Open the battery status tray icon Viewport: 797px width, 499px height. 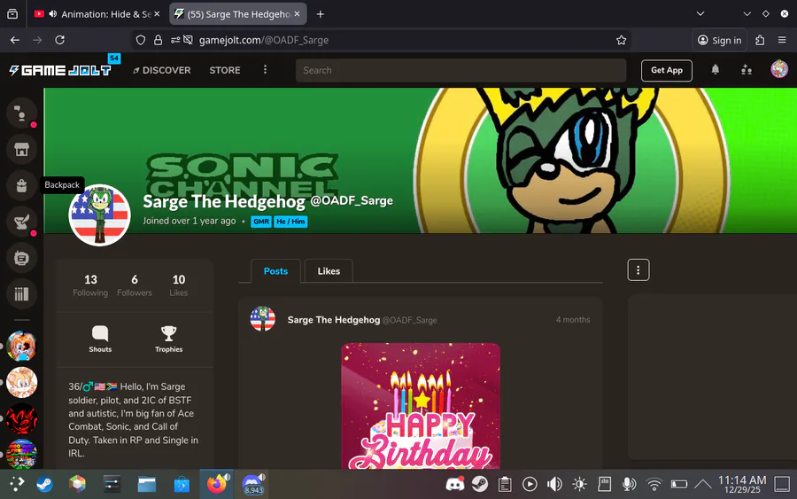point(678,484)
